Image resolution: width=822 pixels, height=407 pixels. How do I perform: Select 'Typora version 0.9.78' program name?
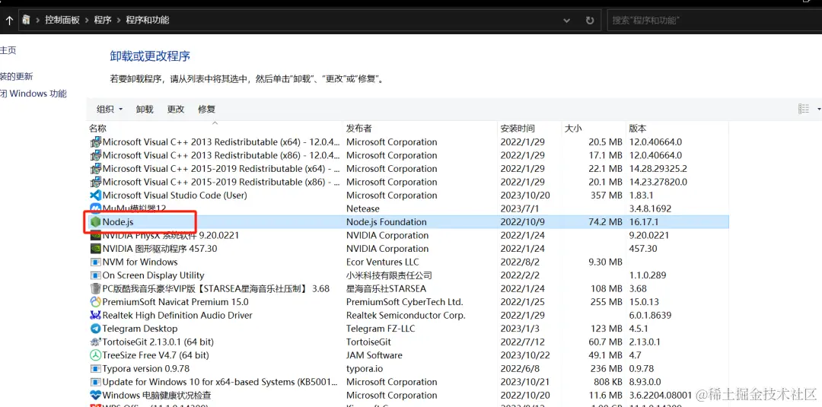point(145,369)
